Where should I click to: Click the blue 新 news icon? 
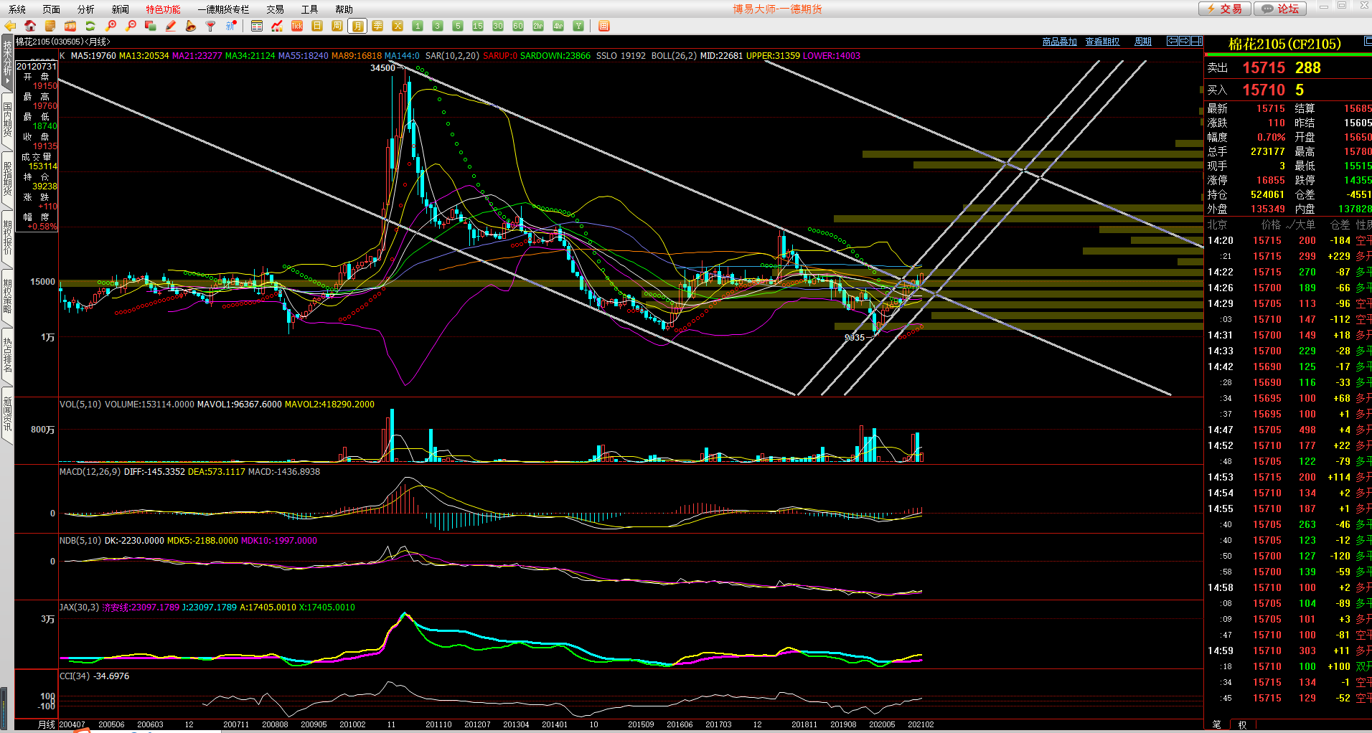231,26
